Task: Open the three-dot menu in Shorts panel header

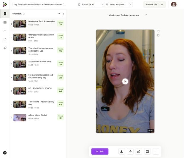Action: coord(64,14)
